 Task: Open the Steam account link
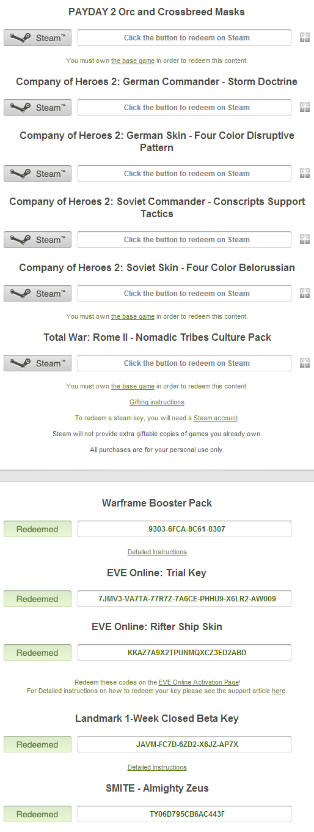pyautogui.click(x=216, y=418)
